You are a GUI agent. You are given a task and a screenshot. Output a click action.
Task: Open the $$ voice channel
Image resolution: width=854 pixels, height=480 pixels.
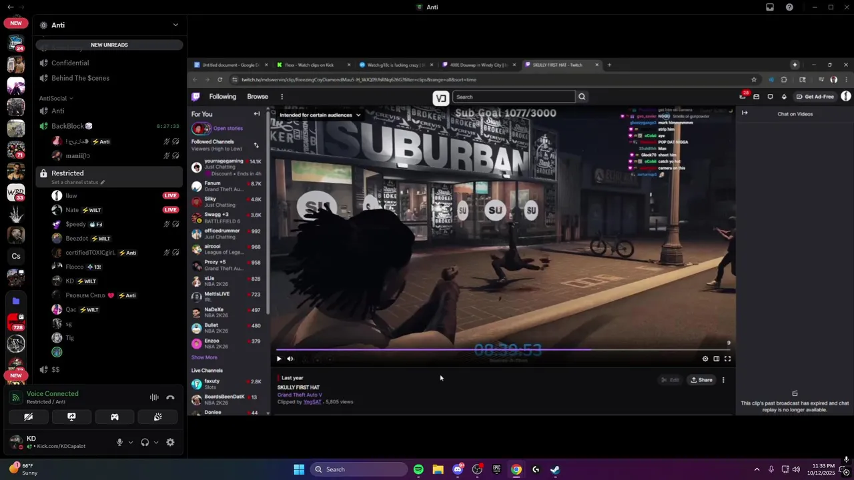pyautogui.click(x=109, y=369)
